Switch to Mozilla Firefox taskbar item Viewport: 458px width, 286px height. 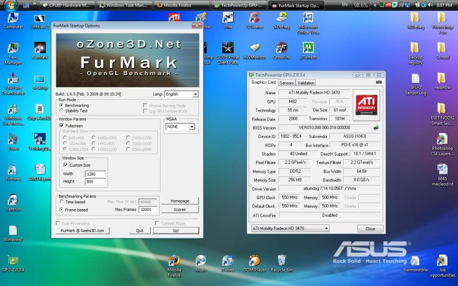182,5
